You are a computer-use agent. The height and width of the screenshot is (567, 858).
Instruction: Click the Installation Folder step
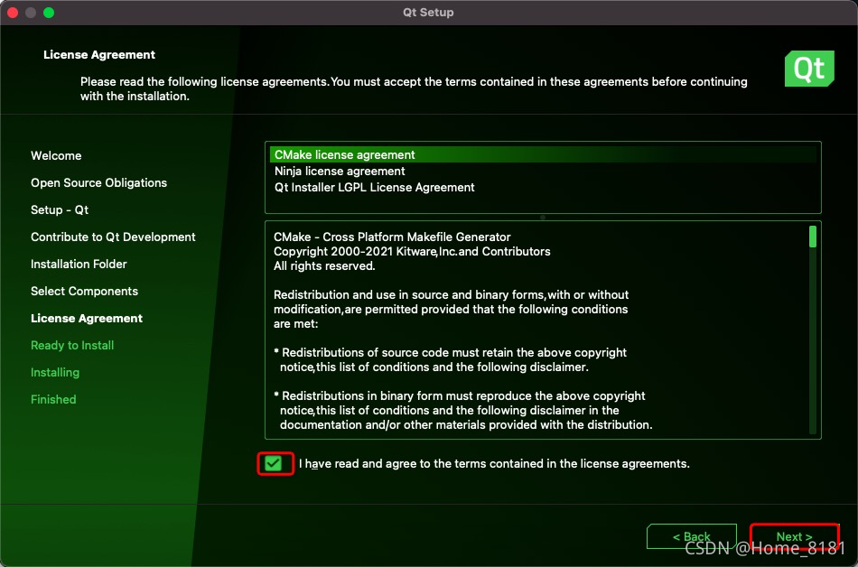click(79, 265)
